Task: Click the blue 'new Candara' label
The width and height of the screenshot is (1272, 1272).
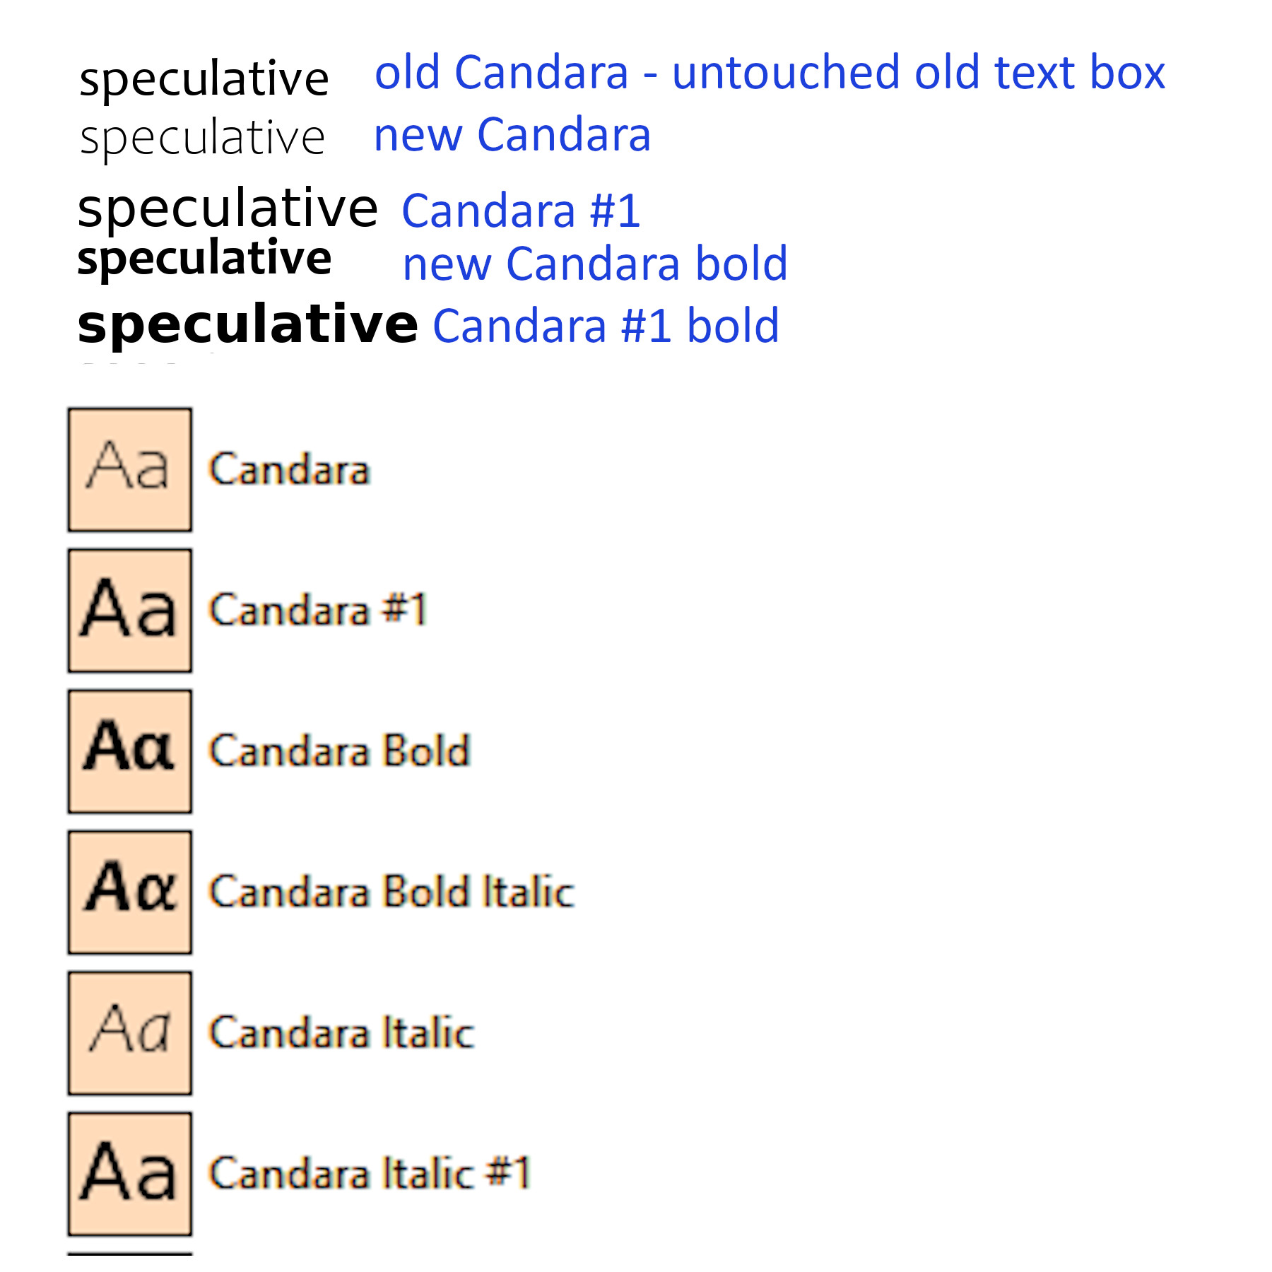Action: point(512,135)
